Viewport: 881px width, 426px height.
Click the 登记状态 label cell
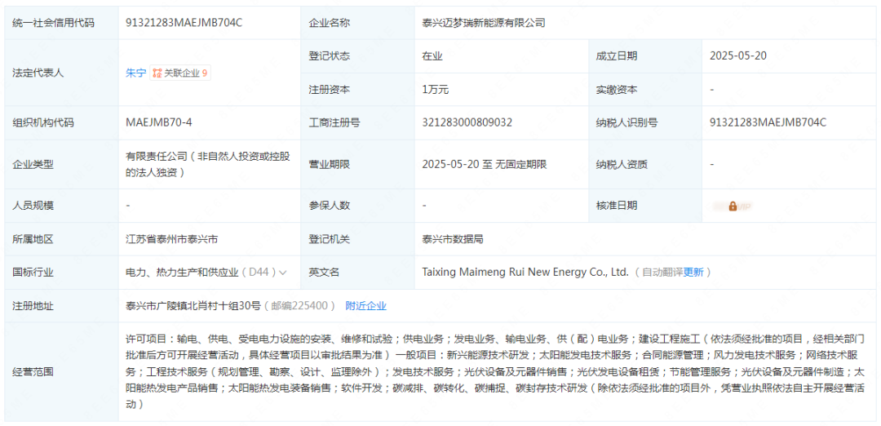(x=358, y=55)
